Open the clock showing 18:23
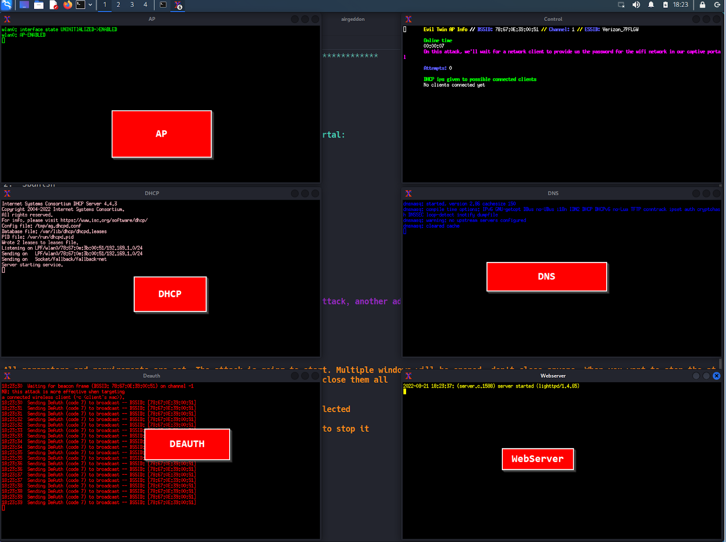Screen dimensions: 726x542 click(680, 5)
